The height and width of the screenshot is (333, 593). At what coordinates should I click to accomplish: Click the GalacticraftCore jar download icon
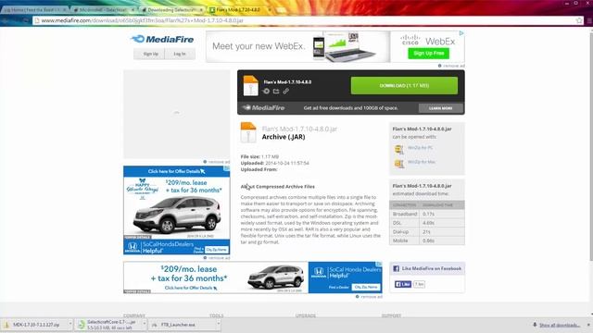pos(81,325)
